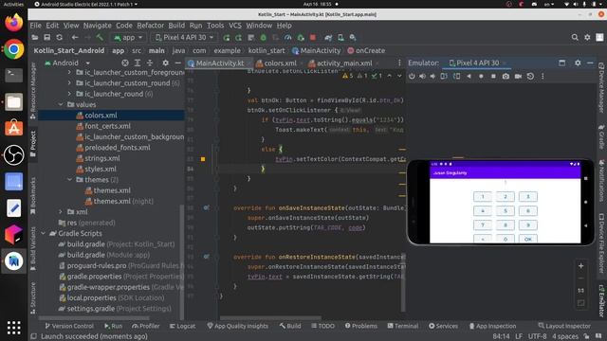
Task: Open the Layout Inspector tool window
Action: tap(564, 326)
